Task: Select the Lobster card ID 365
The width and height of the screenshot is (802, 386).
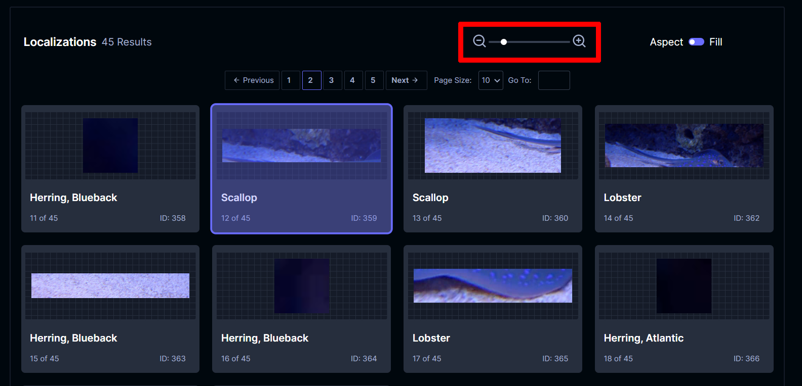Action: pos(493,309)
